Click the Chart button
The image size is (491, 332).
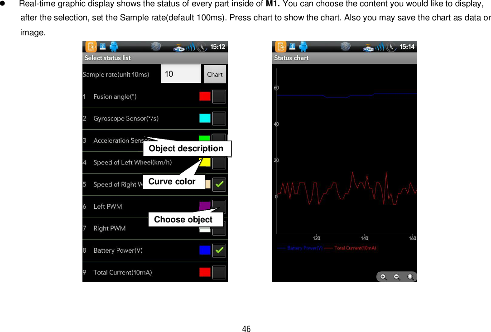pos(215,74)
